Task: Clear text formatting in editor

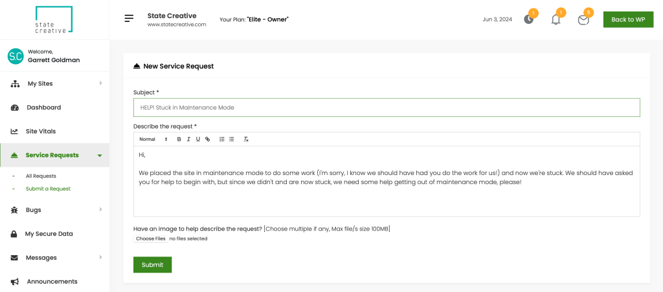Action: coord(245,140)
